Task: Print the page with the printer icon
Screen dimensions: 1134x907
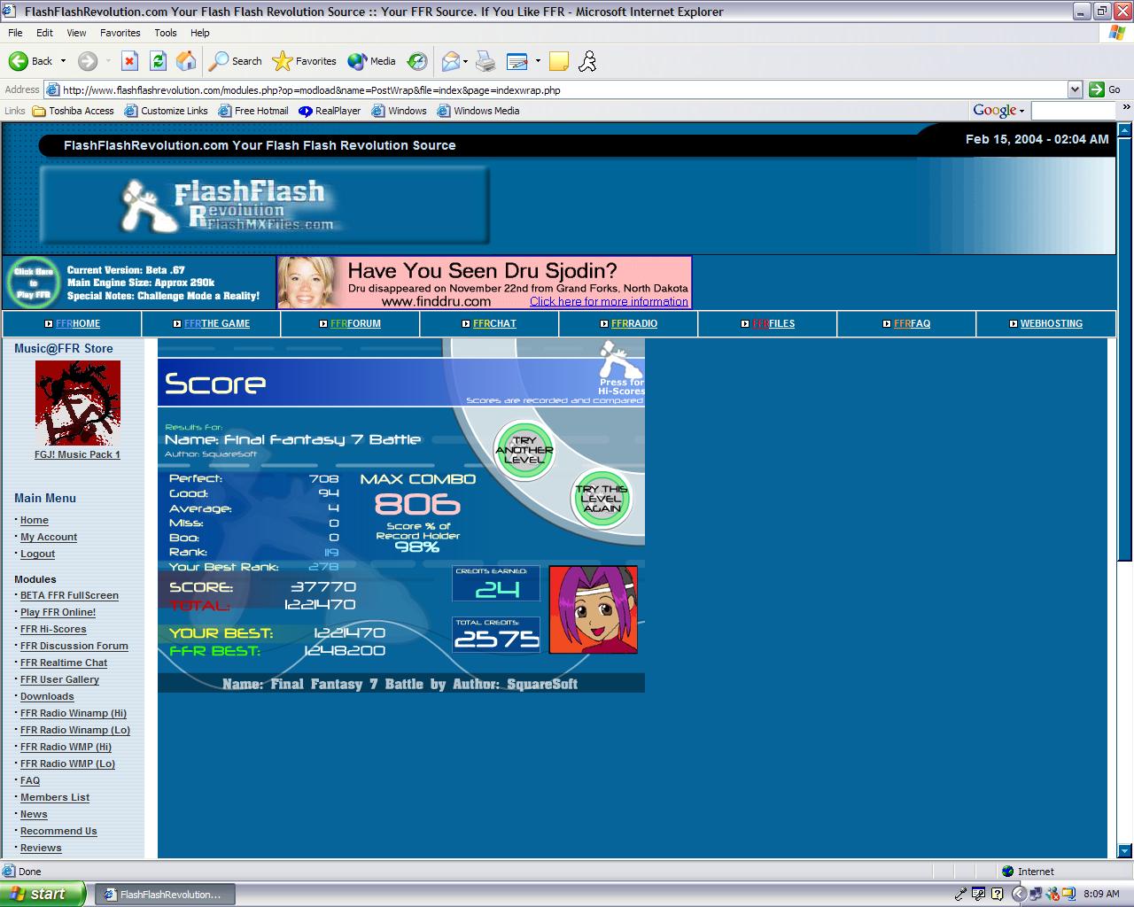Action: [485, 61]
